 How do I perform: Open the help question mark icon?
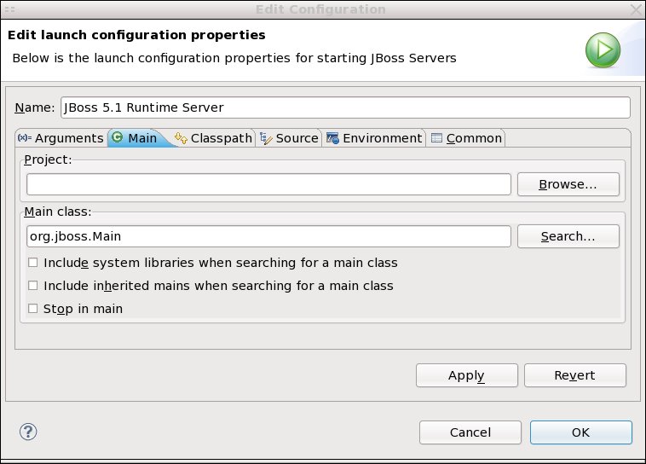(x=28, y=432)
